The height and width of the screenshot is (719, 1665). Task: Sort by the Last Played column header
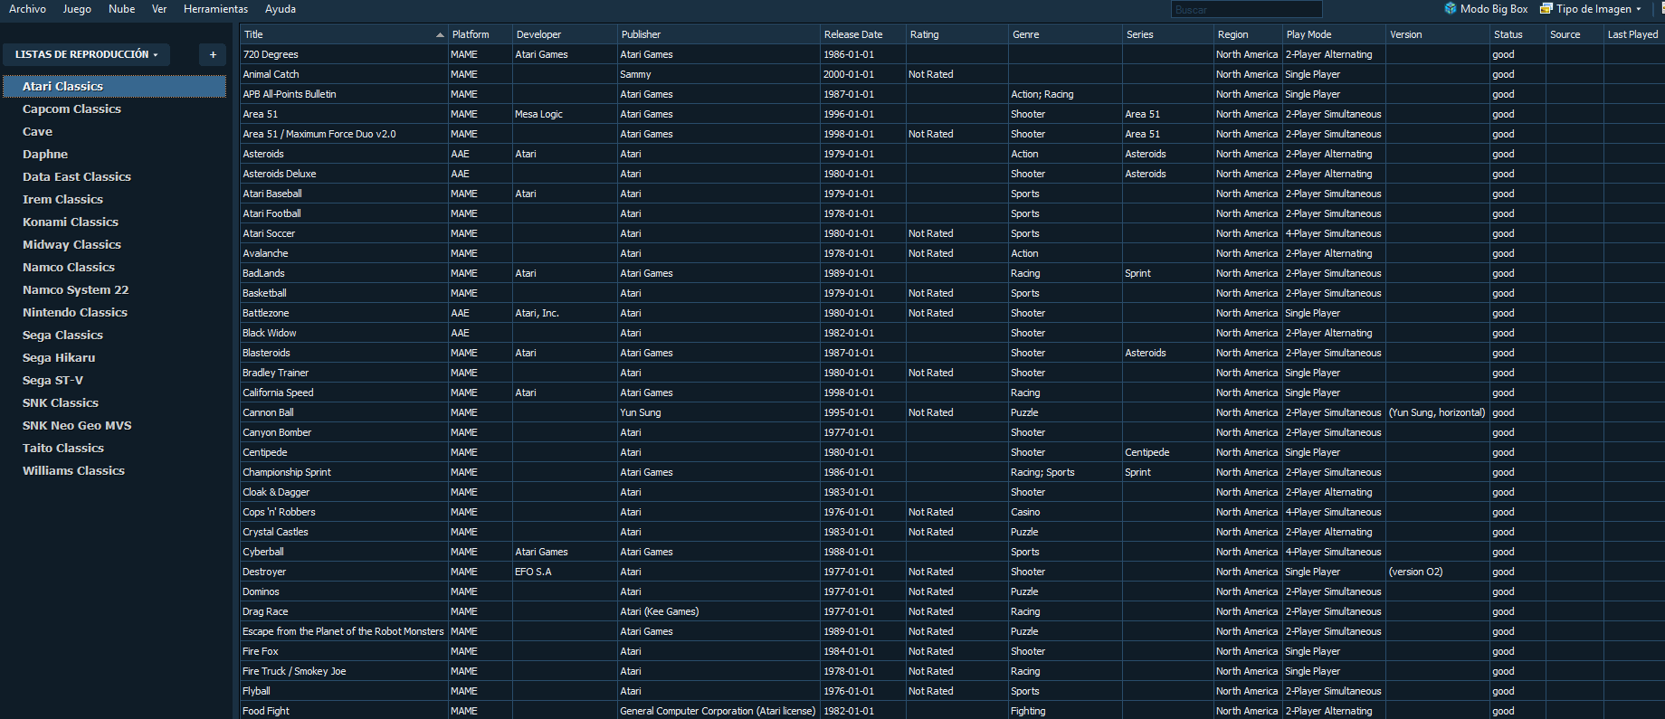pos(1633,34)
